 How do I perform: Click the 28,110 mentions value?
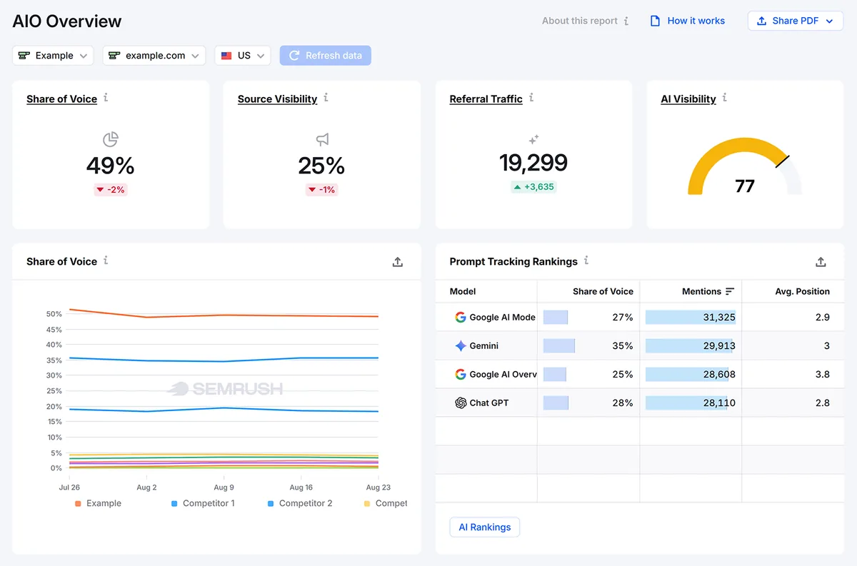718,403
